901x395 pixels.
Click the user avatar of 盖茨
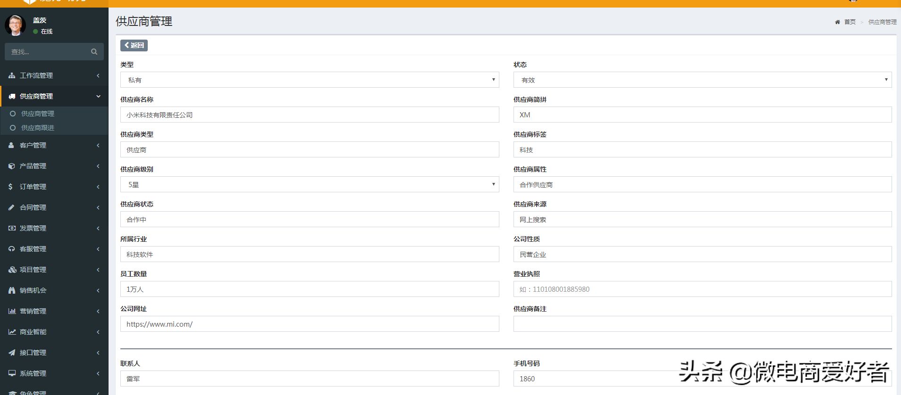[15, 25]
